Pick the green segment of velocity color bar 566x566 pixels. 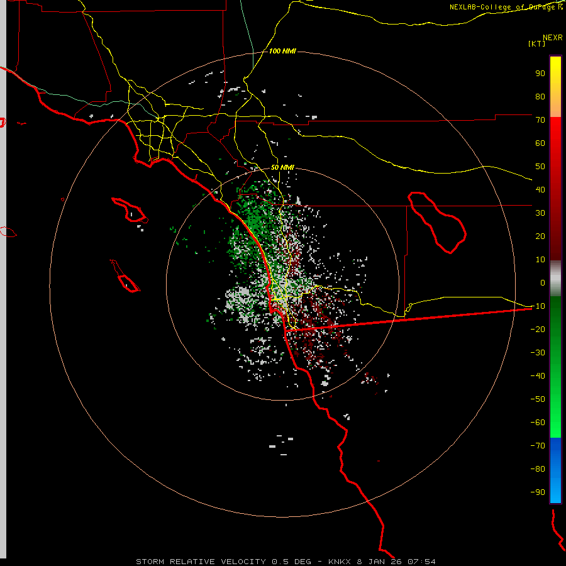tap(555, 367)
